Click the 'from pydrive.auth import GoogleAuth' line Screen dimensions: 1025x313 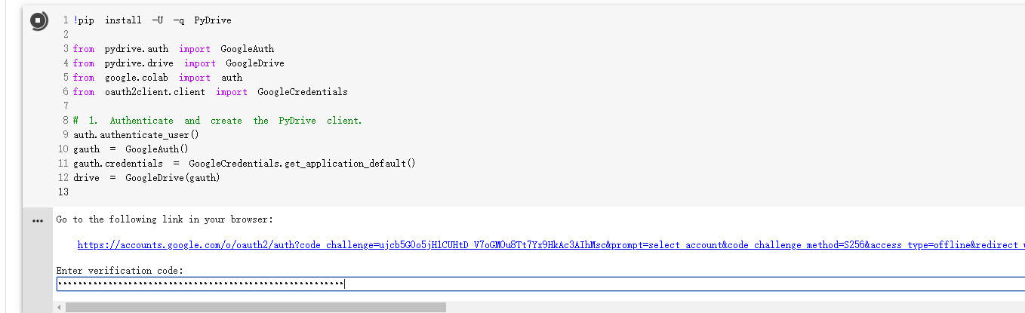coord(174,49)
